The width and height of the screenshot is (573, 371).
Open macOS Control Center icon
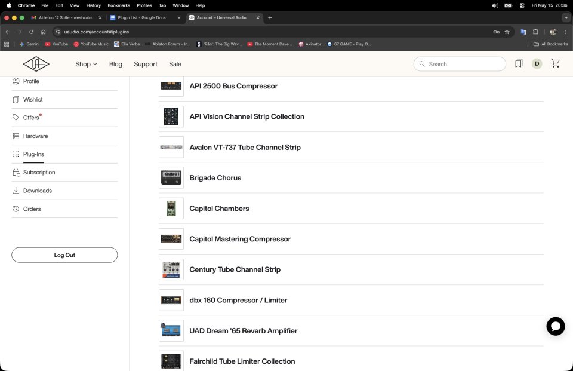point(522,5)
